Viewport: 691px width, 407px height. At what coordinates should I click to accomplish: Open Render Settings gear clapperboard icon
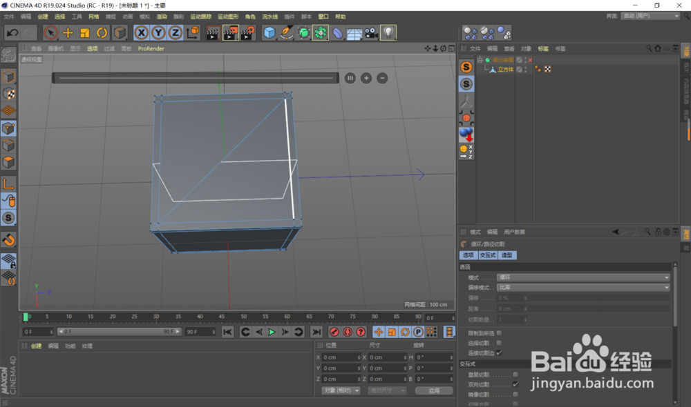[248, 32]
